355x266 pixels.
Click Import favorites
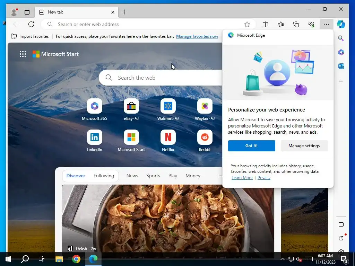[x=30, y=36]
